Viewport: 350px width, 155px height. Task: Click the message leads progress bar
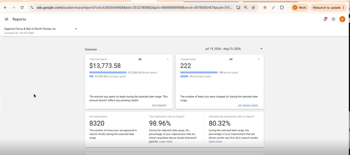(184, 76)
